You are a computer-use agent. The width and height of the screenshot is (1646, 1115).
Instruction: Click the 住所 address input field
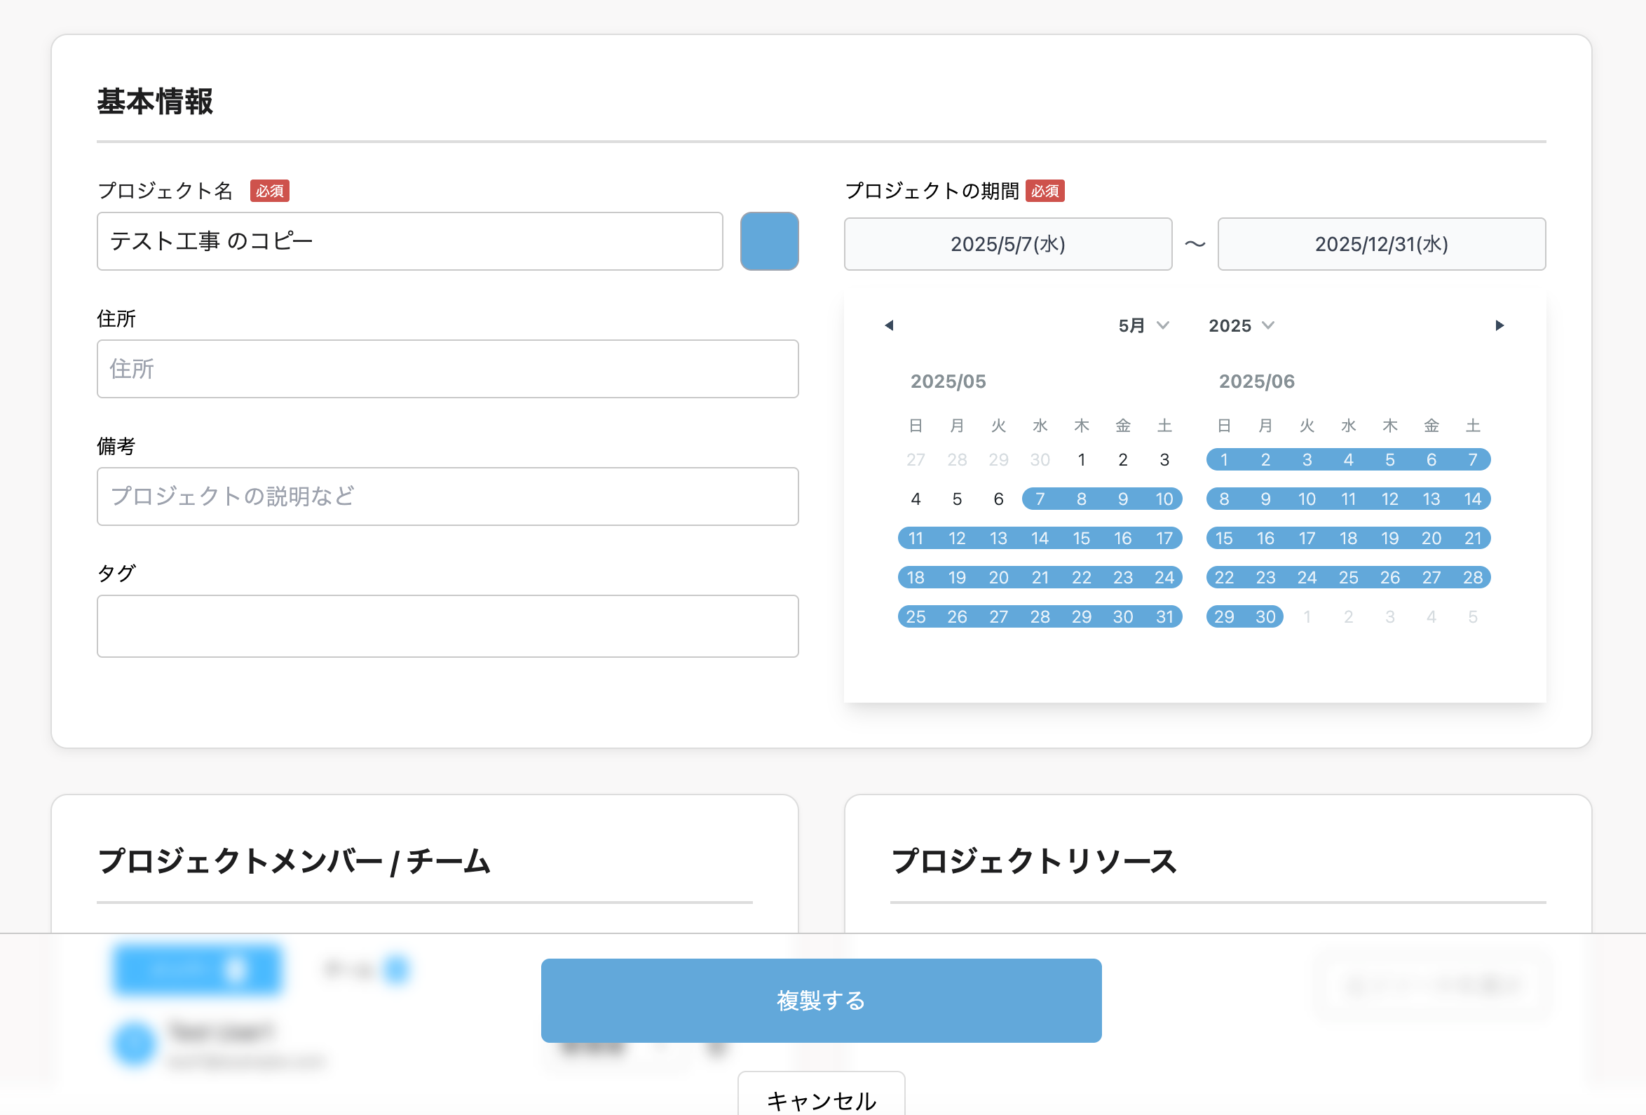pos(447,368)
